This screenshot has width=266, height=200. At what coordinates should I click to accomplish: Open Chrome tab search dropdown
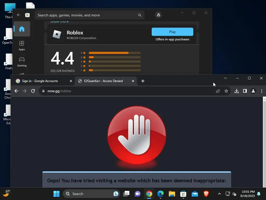click(225, 78)
